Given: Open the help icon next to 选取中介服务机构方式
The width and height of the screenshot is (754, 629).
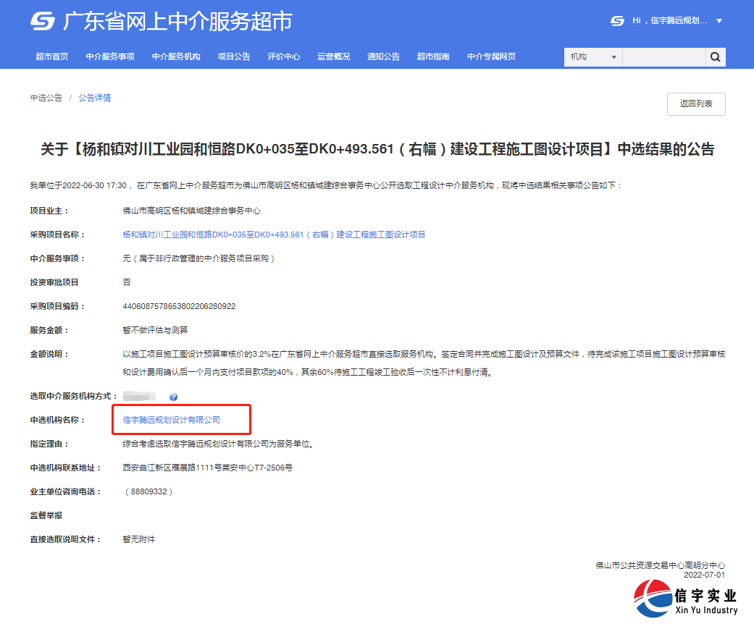Looking at the screenshot, I should 172,396.
